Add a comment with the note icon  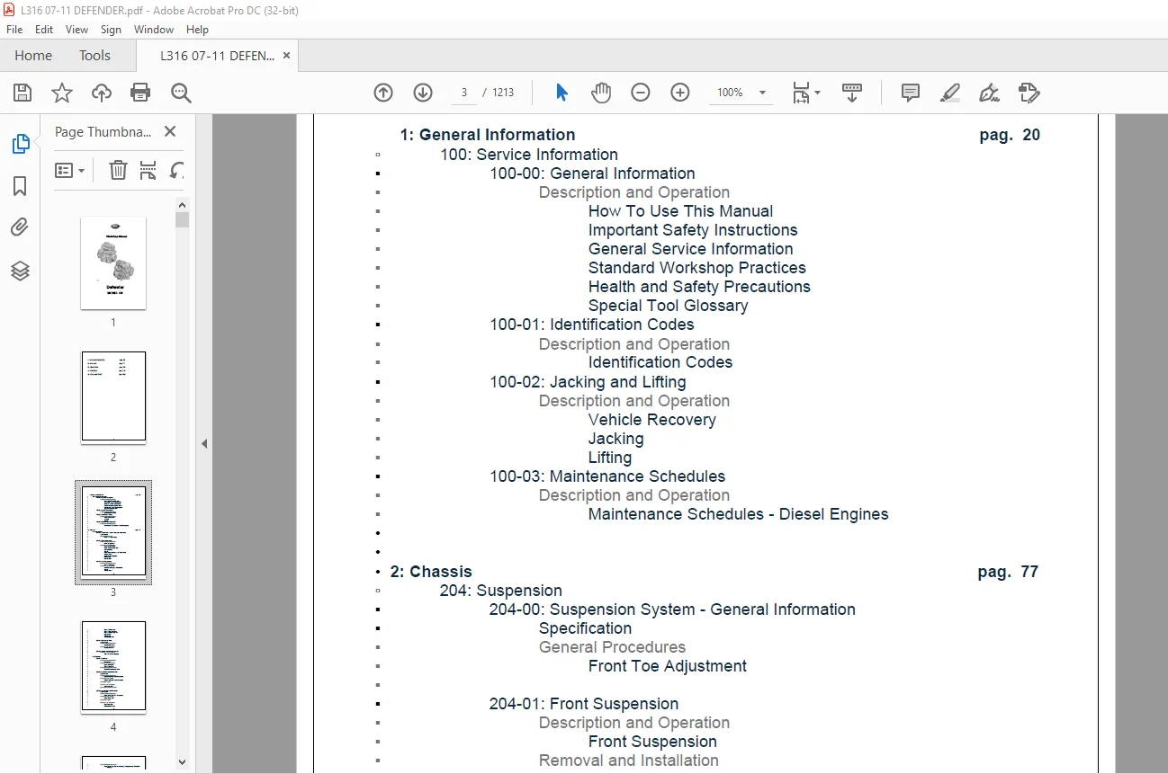point(911,93)
